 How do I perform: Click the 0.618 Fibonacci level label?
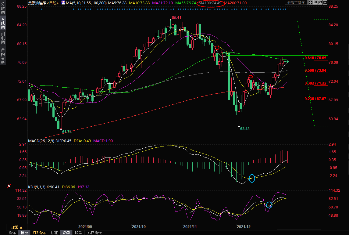315,58
